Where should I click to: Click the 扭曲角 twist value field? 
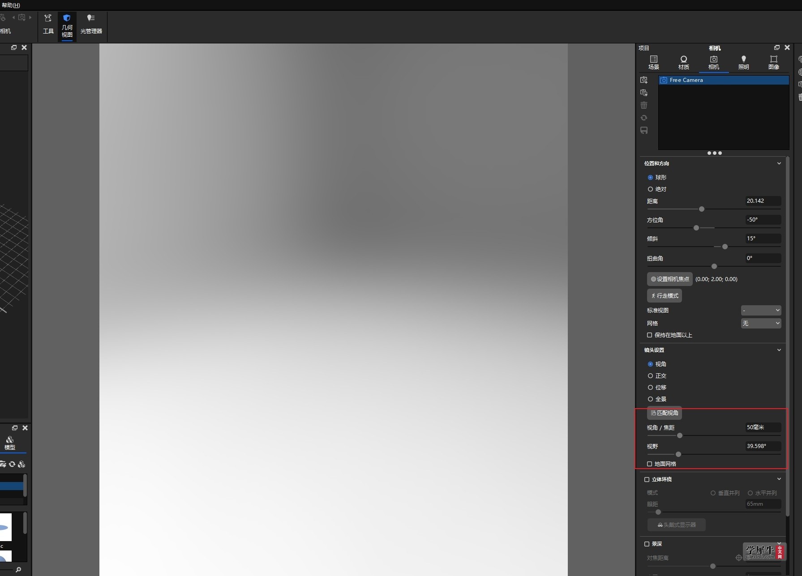[x=763, y=258]
